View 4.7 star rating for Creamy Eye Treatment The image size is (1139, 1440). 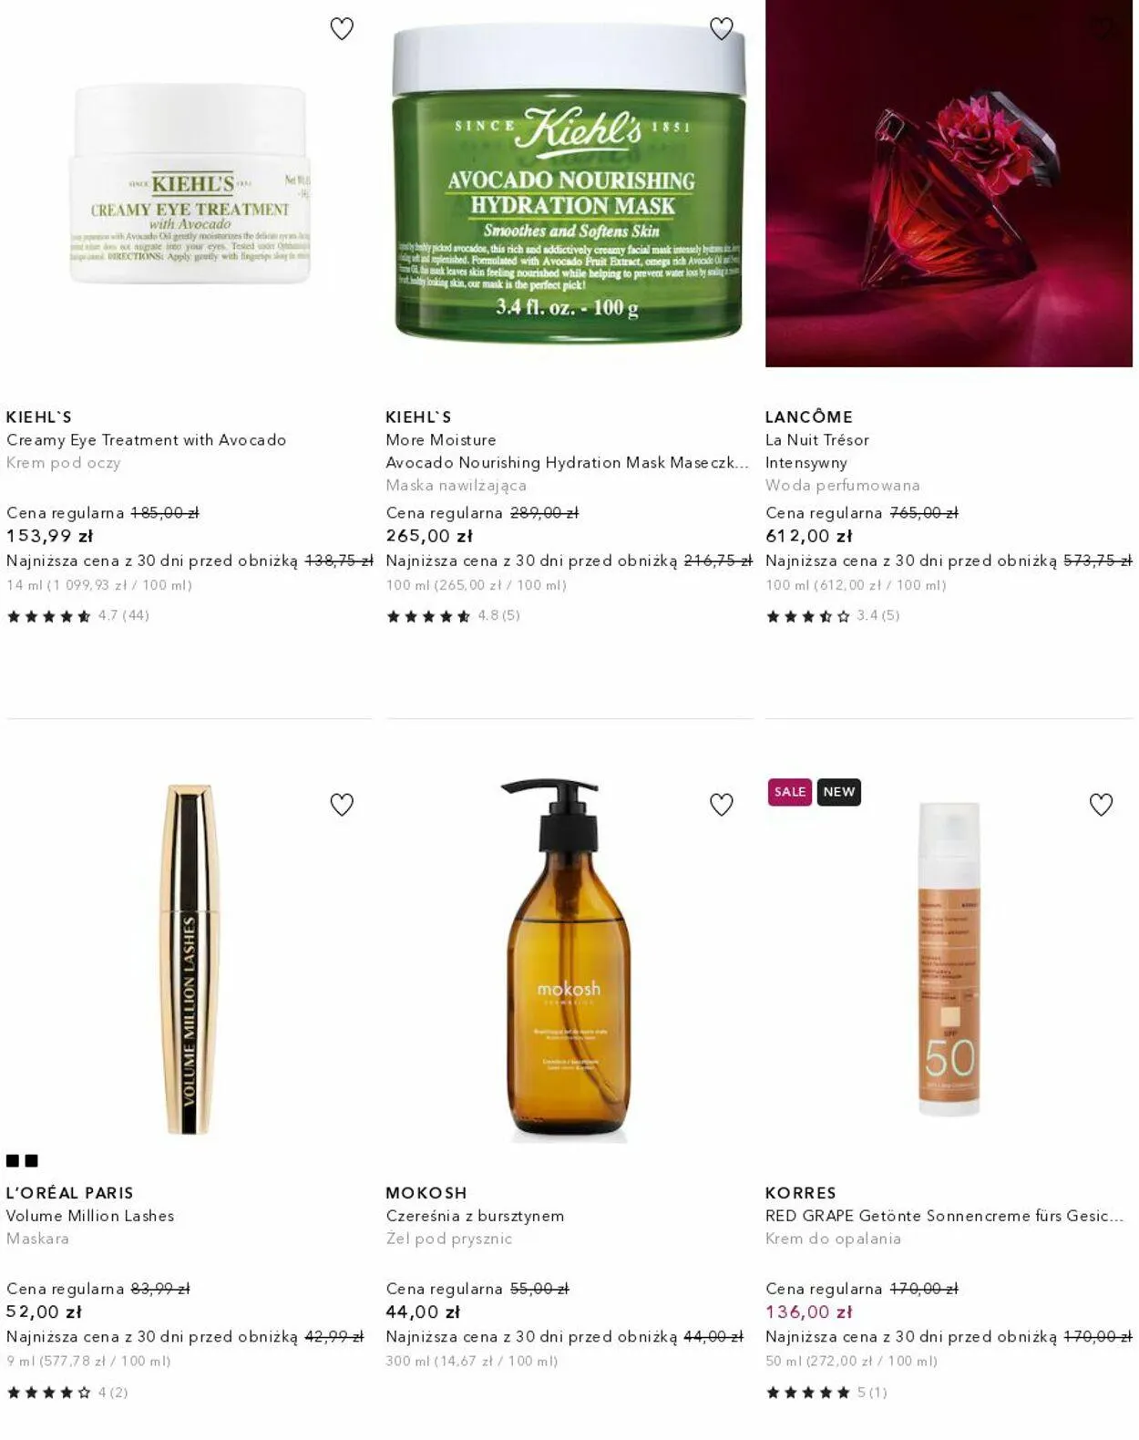click(77, 616)
